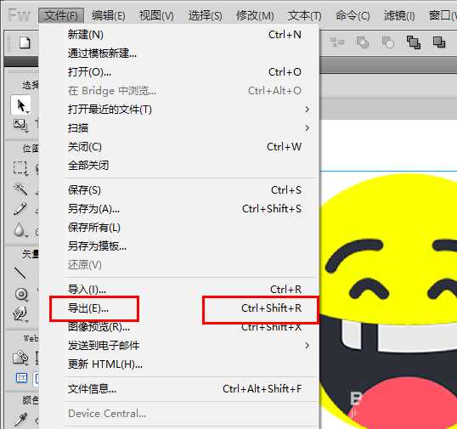
Task: Open the 命令(C) menu
Action: (353, 15)
